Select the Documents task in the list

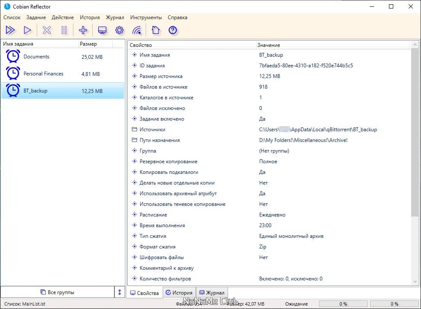[x=36, y=57]
